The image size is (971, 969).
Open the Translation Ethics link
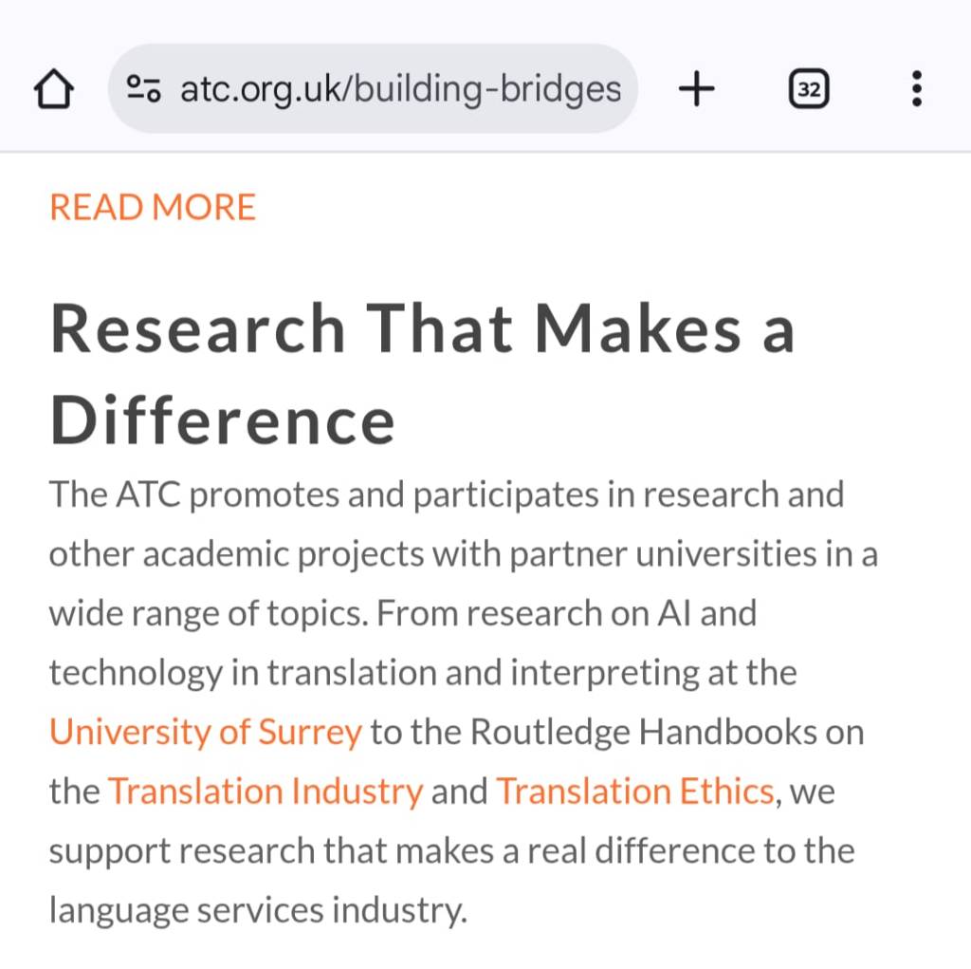pyautogui.click(x=635, y=792)
